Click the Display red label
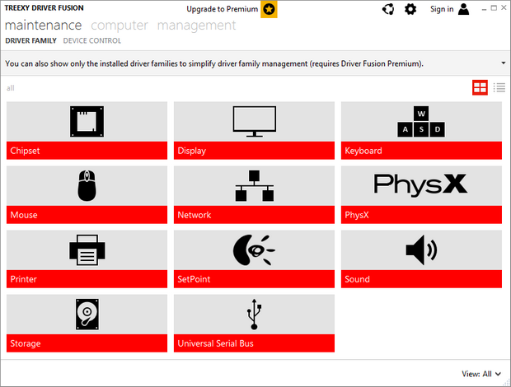The height and width of the screenshot is (387, 511). pyautogui.click(x=254, y=151)
